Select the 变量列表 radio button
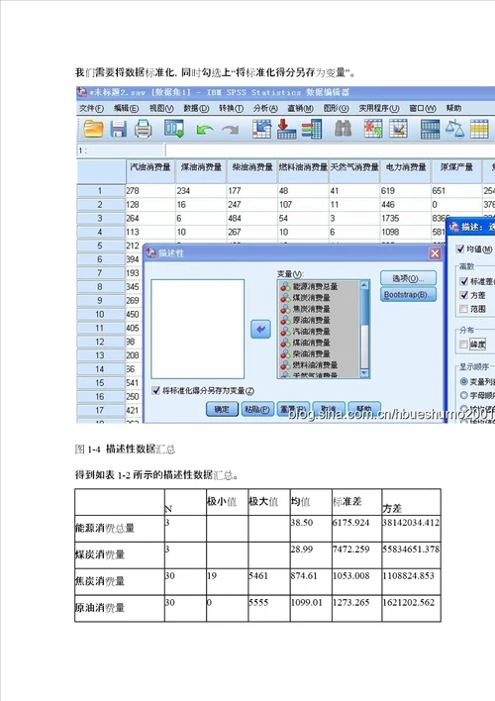495x701 pixels. [x=464, y=381]
